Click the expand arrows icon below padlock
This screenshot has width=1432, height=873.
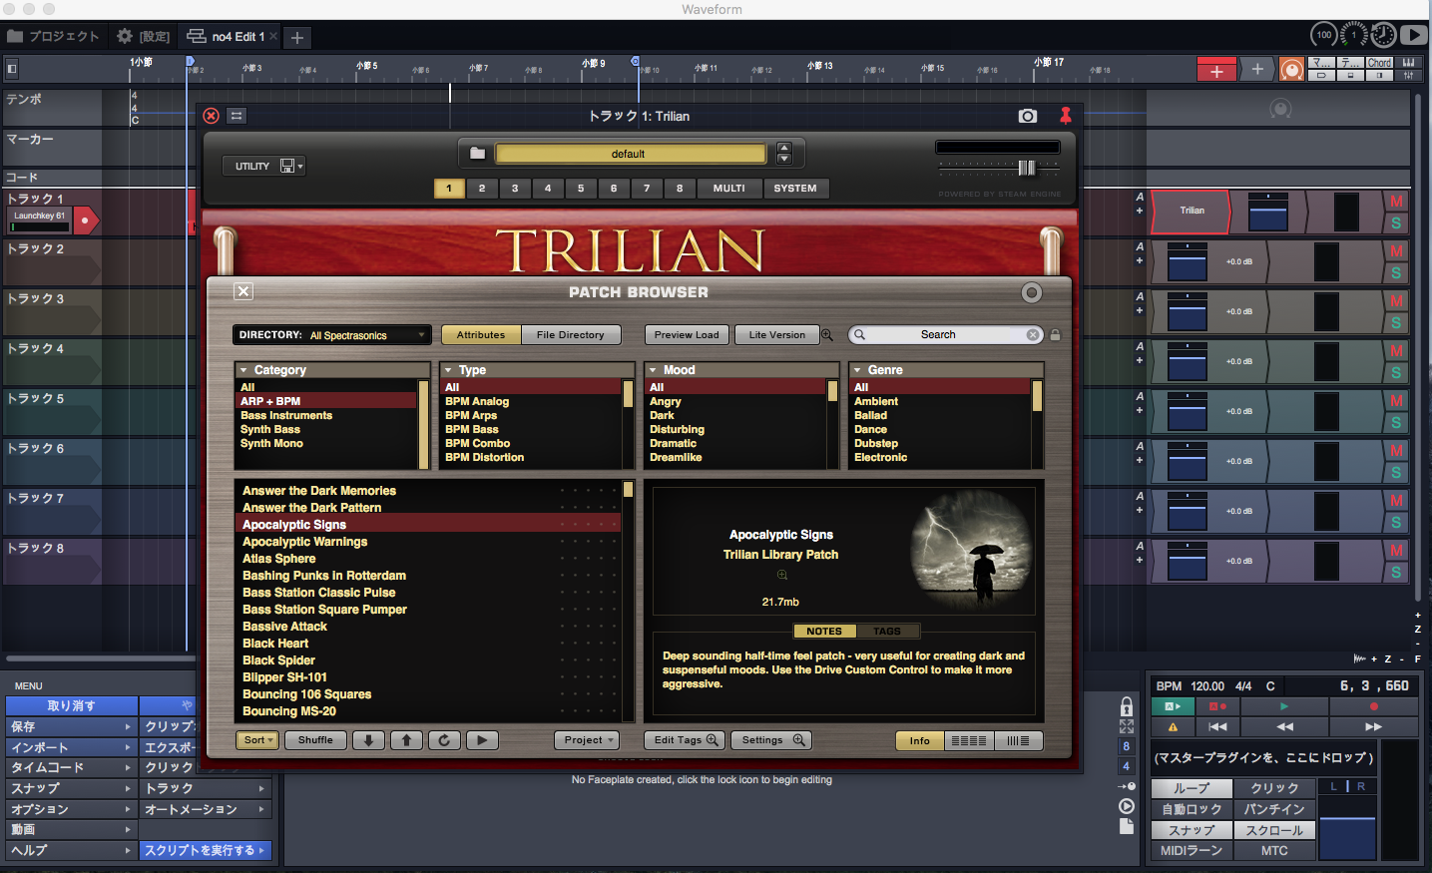(1127, 726)
